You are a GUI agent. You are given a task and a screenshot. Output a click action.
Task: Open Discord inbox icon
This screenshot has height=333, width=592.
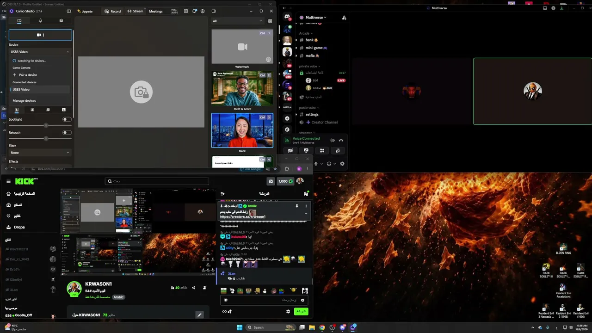(x=545, y=8)
